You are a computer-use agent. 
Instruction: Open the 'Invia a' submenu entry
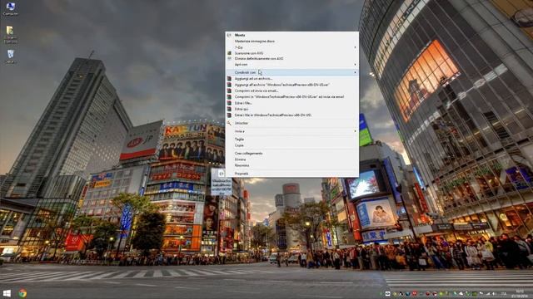[292, 131]
